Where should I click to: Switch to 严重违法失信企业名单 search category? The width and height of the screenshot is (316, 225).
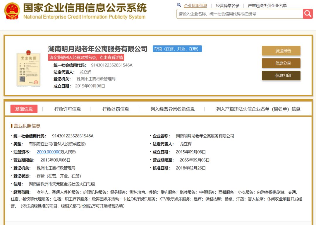tap(267, 6)
